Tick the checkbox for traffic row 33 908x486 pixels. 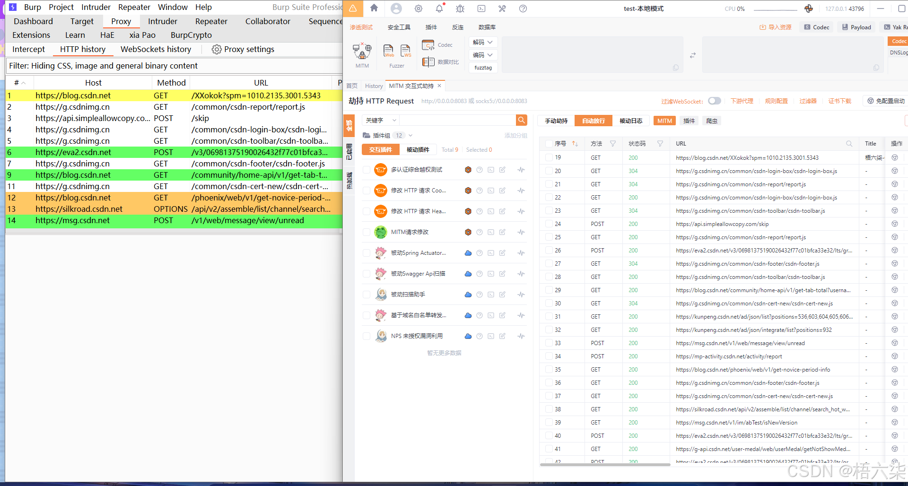pos(549,343)
